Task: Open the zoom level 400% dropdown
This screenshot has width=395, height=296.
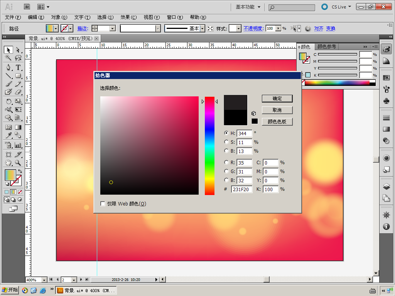Action: [44, 280]
